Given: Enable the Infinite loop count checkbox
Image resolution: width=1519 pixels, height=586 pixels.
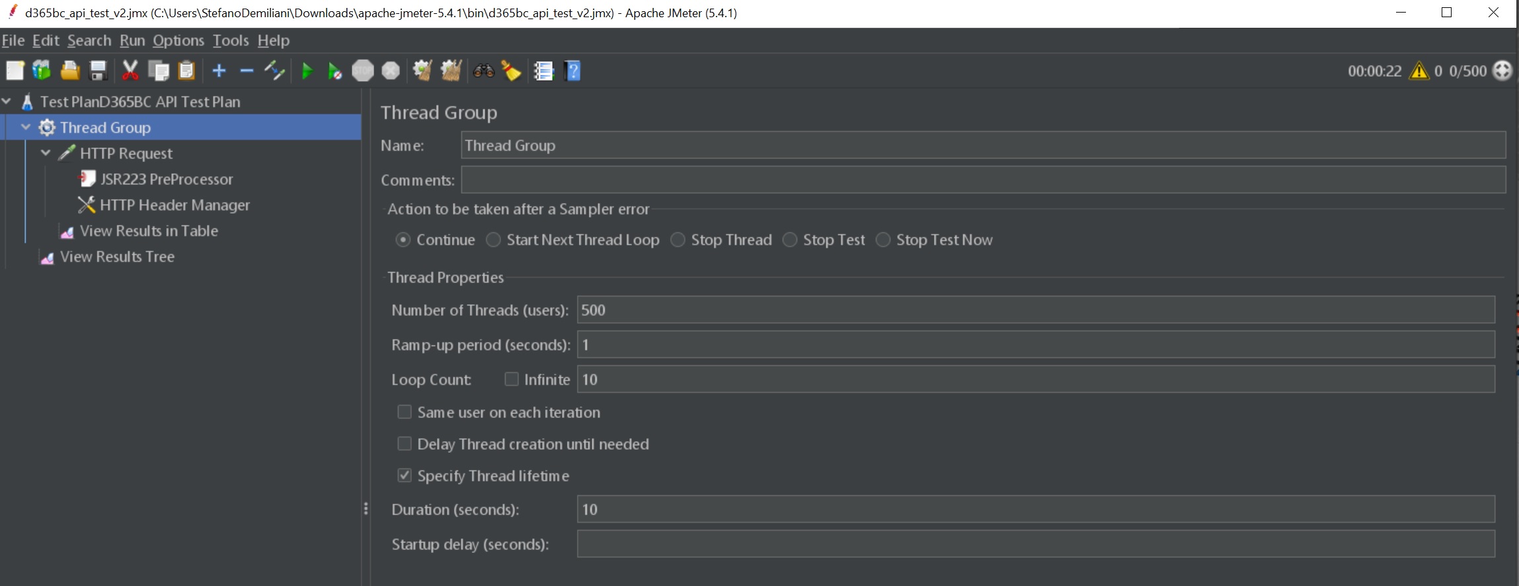Looking at the screenshot, I should pos(512,379).
